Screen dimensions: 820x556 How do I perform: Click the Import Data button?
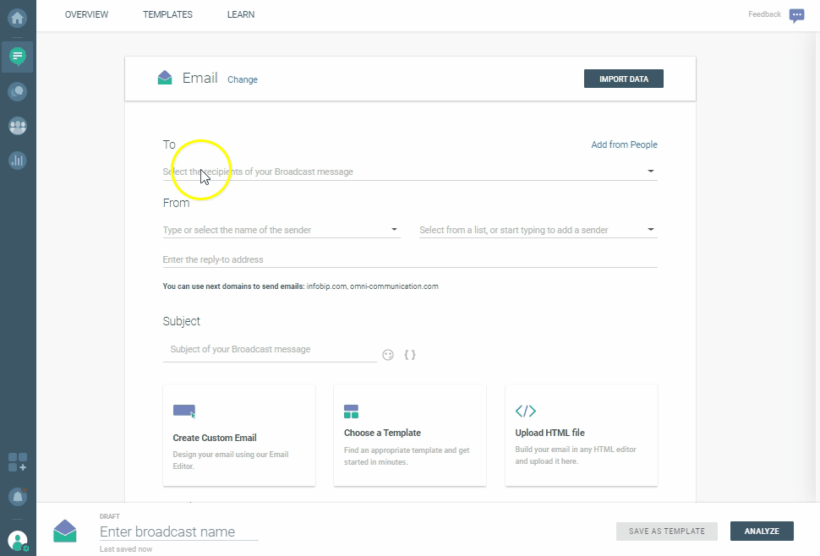point(623,79)
